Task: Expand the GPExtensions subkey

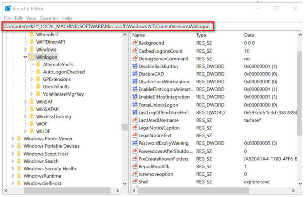Action: click(32, 79)
